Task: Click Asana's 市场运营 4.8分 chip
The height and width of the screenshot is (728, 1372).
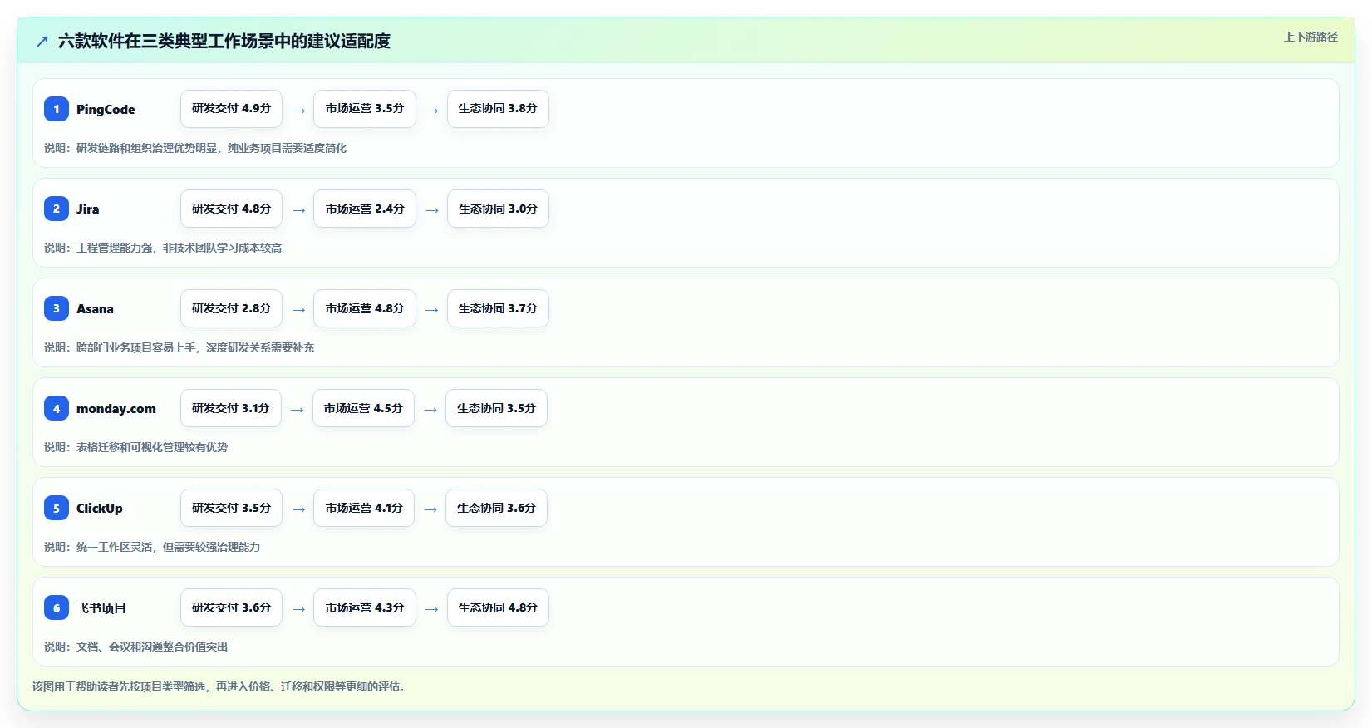Action: [x=365, y=308]
